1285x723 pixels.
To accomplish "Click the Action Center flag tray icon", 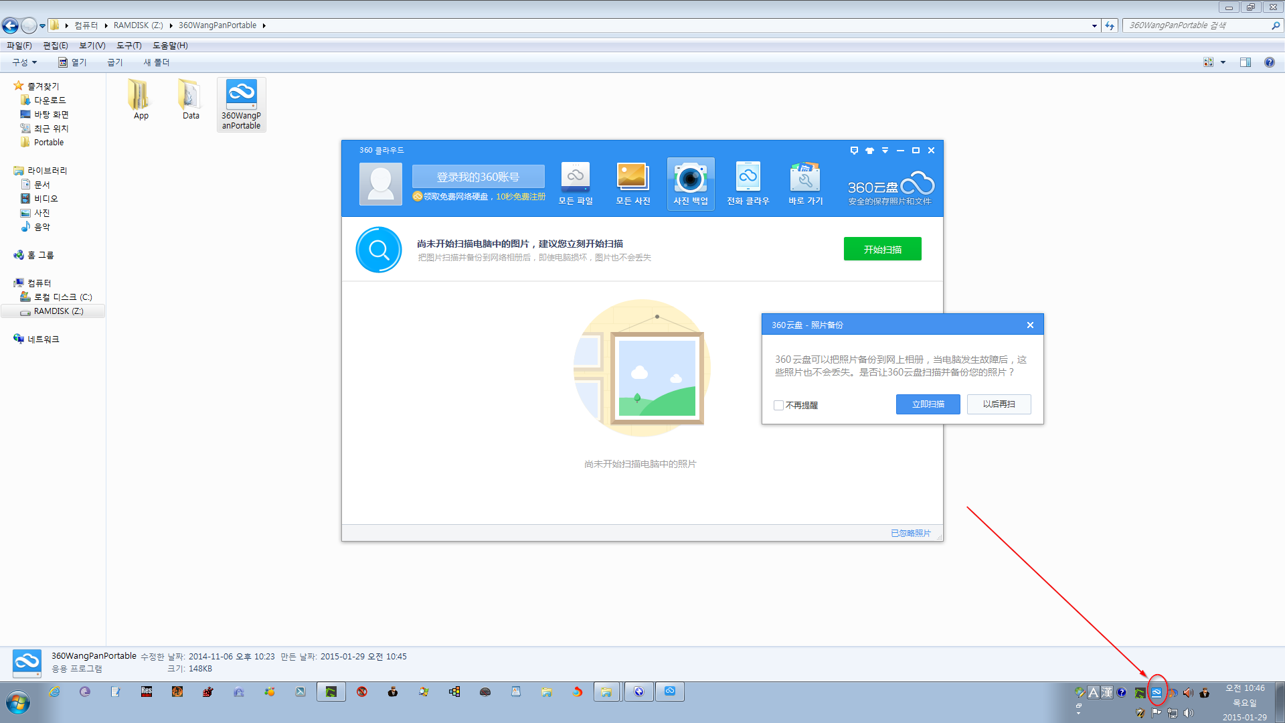I will (x=1156, y=713).
